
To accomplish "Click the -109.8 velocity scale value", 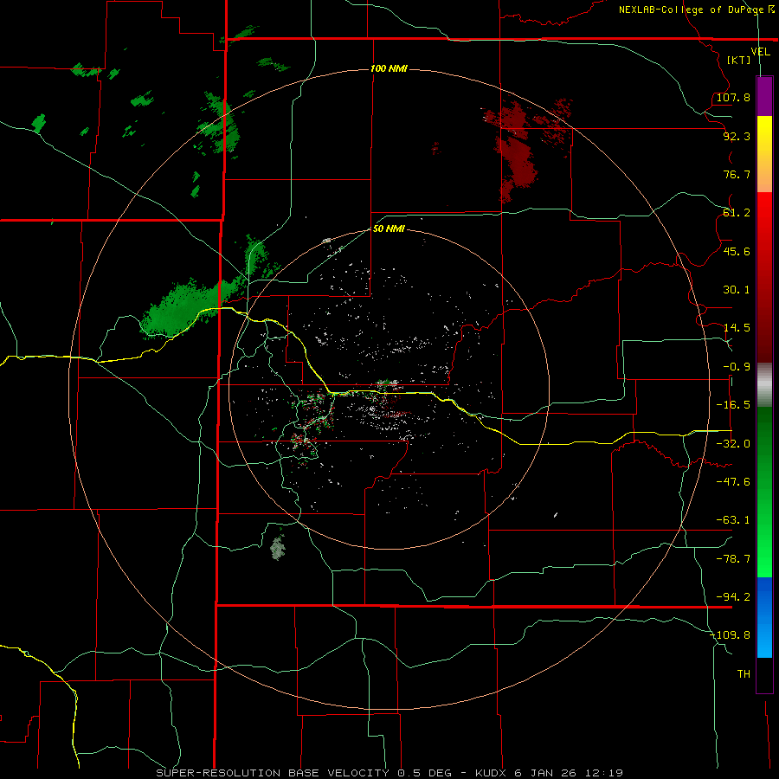I will pyautogui.click(x=731, y=635).
